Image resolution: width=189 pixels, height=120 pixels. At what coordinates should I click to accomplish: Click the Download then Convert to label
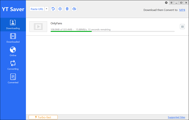pos(160,10)
